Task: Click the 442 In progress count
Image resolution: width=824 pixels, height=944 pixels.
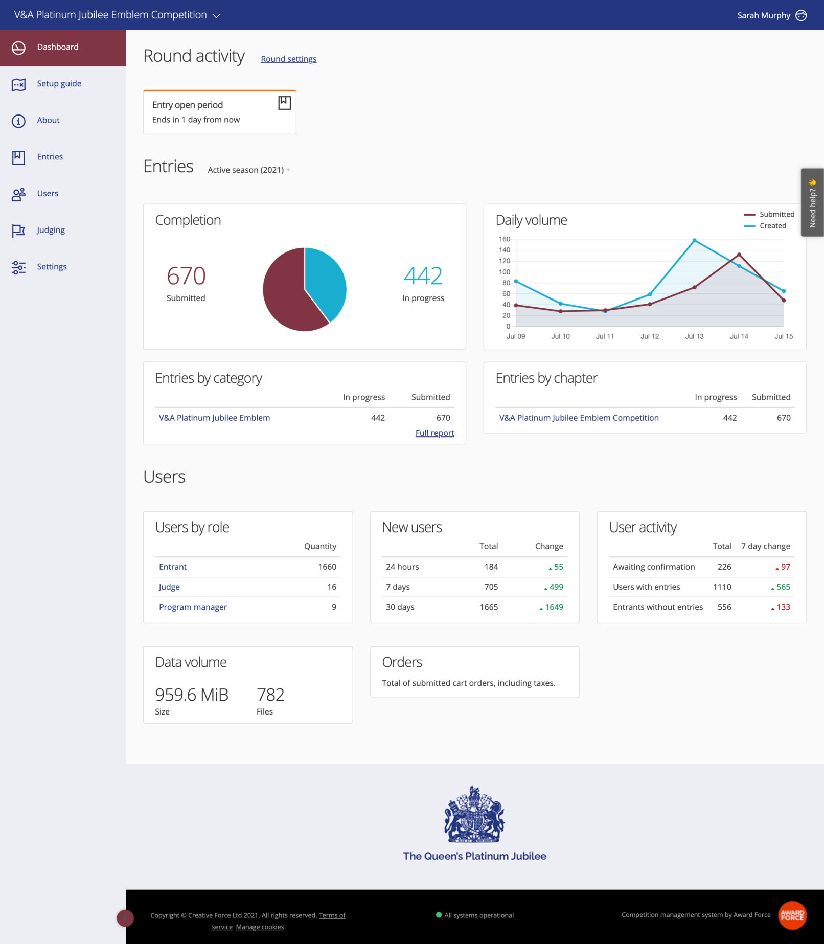Action: click(423, 276)
